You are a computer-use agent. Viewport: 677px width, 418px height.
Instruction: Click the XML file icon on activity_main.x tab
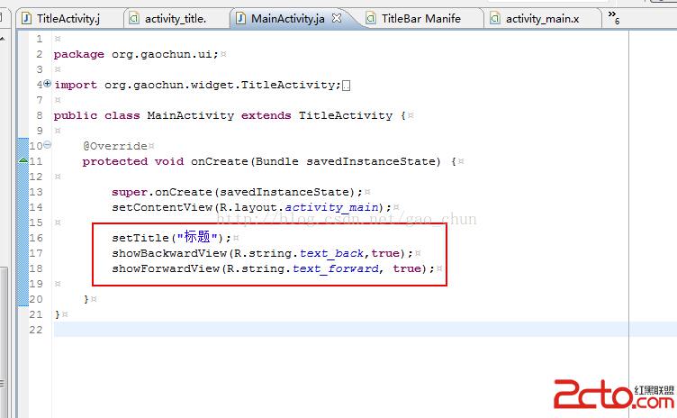click(x=495, y=19)
